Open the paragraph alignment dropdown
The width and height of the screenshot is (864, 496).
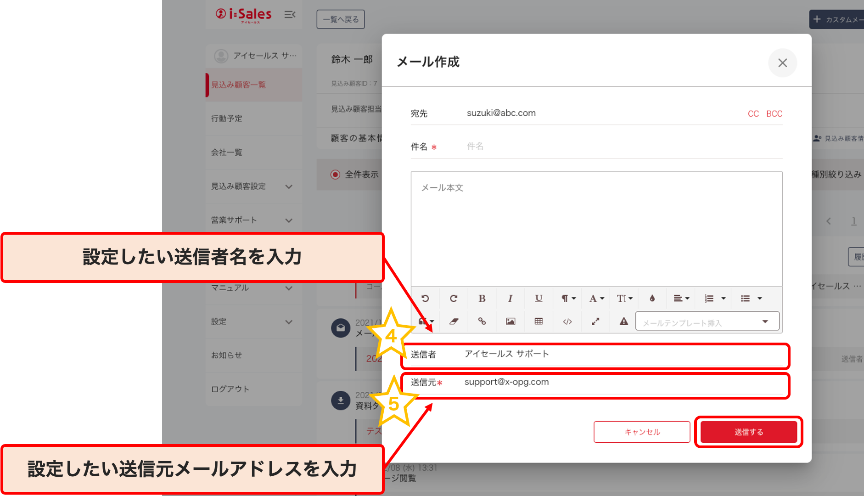pos(681,299)
